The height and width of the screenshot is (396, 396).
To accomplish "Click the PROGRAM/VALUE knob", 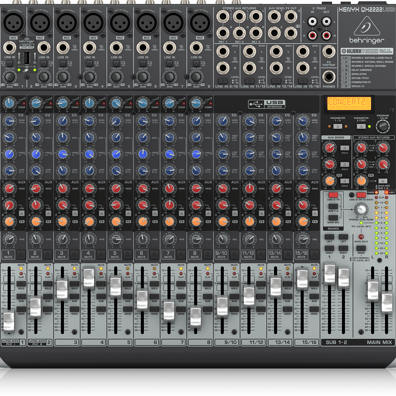I will 383,126.
